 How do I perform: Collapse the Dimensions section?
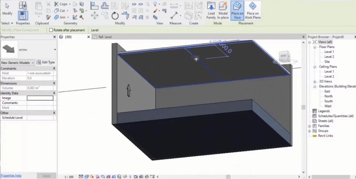click(54, 83)
